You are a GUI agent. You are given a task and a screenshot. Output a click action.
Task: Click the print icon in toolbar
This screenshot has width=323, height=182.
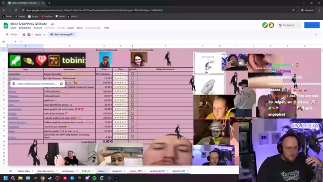point(24,35)
